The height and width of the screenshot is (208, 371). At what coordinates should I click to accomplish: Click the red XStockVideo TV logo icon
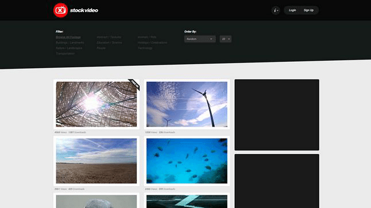coord(60,10)
